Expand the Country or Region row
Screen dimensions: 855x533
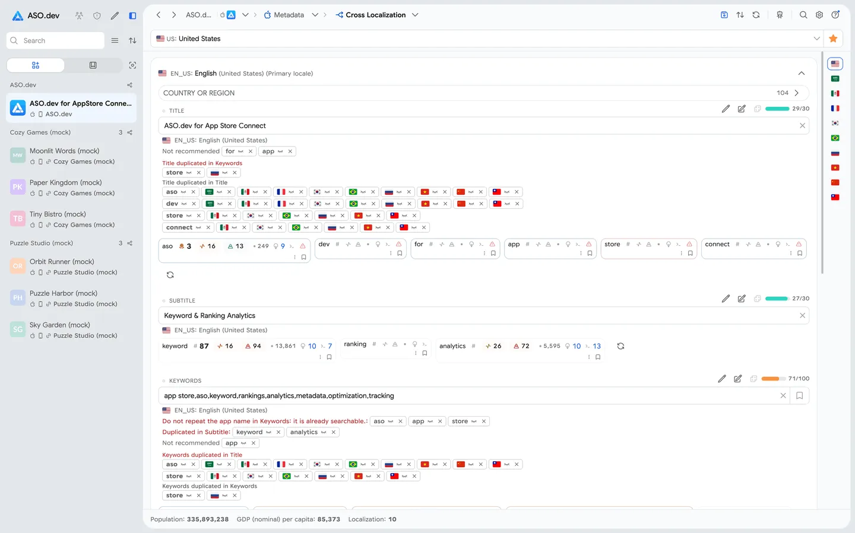pyautogui.click(x=483, y=93)
